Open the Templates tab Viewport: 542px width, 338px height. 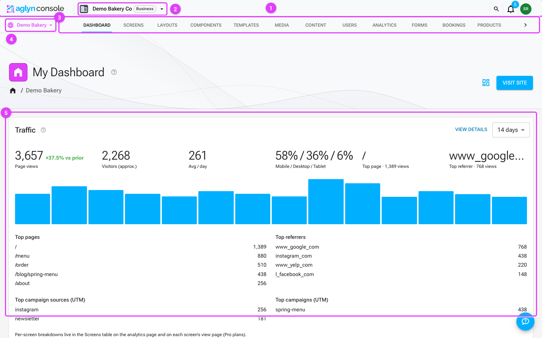coord(246,25)
